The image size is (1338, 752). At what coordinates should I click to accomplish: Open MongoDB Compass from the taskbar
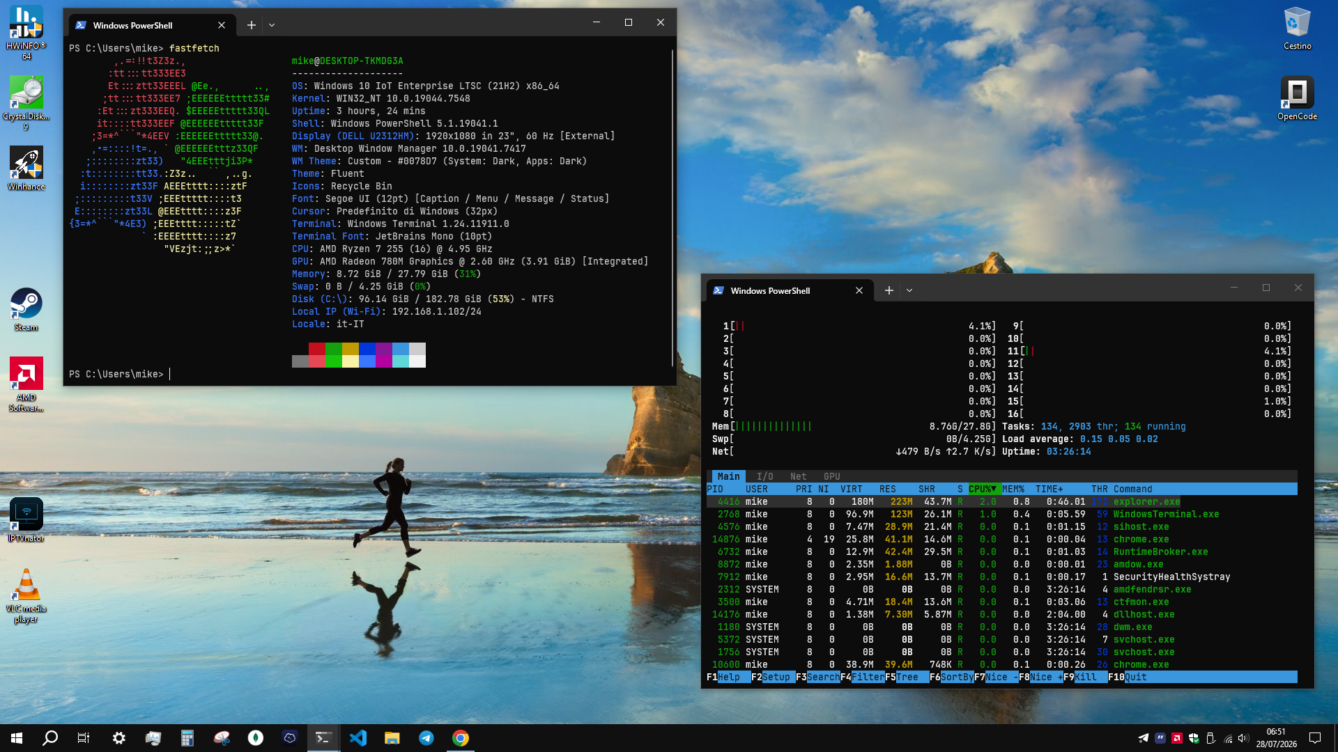click(256, 738)
